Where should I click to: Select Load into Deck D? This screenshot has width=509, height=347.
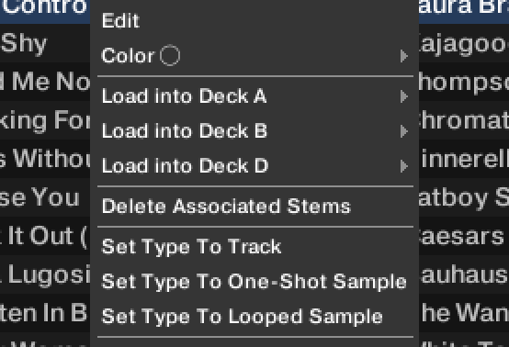click(254, 166)
